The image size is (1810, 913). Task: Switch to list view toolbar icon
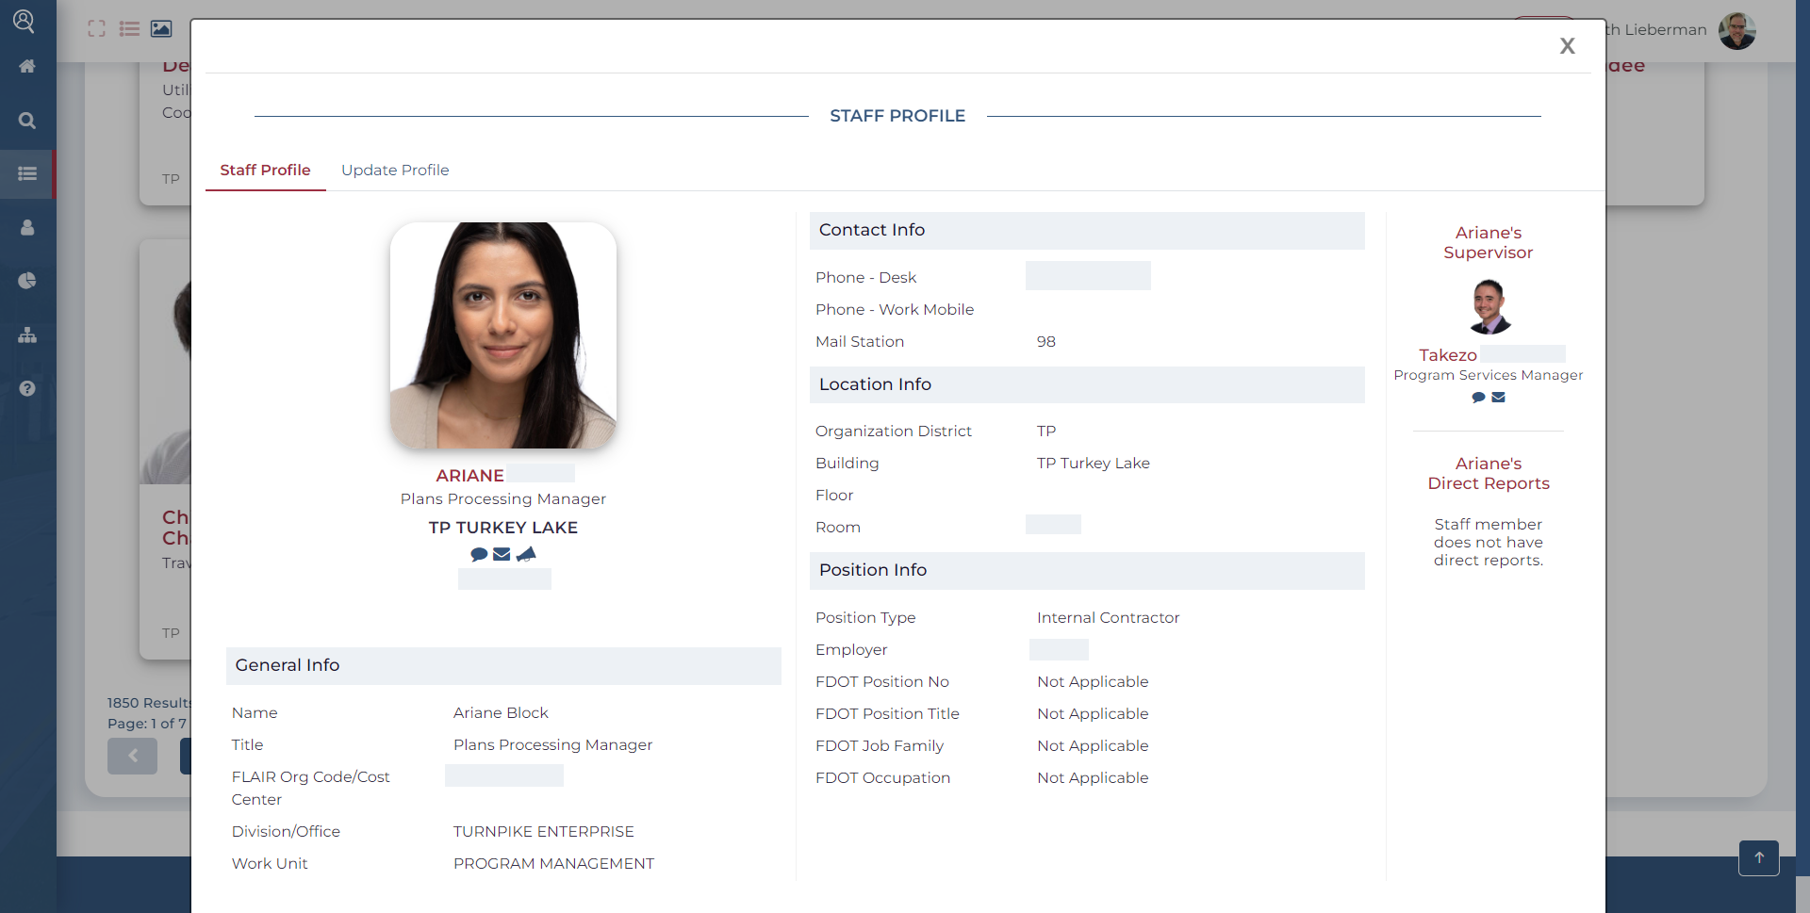coord(129,29)
